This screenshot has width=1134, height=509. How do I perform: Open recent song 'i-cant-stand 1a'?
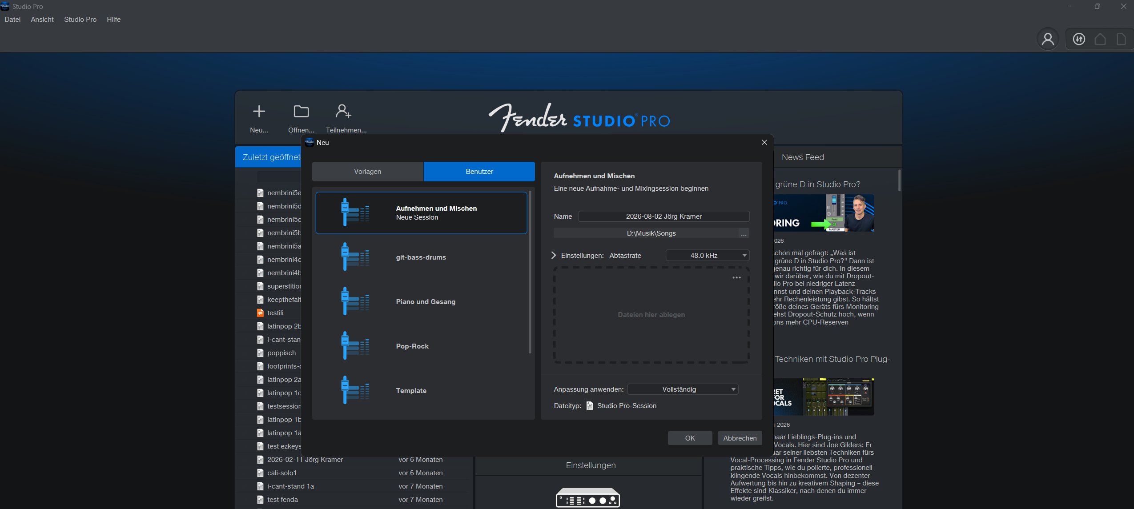tap(290, 486)
